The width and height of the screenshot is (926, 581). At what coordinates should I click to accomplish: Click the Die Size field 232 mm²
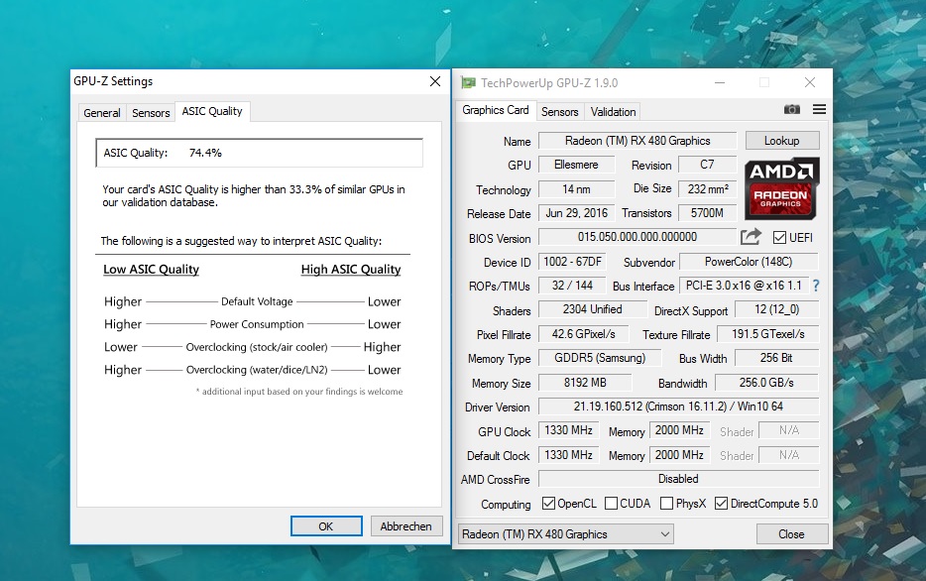coord(708,189)
